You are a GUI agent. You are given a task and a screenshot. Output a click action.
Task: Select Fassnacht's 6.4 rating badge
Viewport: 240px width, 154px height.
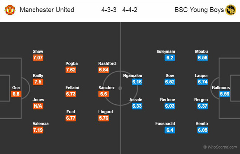(170, 130)
